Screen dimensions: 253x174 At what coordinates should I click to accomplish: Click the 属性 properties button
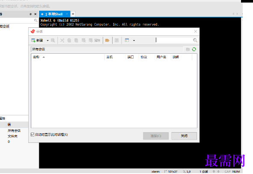[95, 40]
